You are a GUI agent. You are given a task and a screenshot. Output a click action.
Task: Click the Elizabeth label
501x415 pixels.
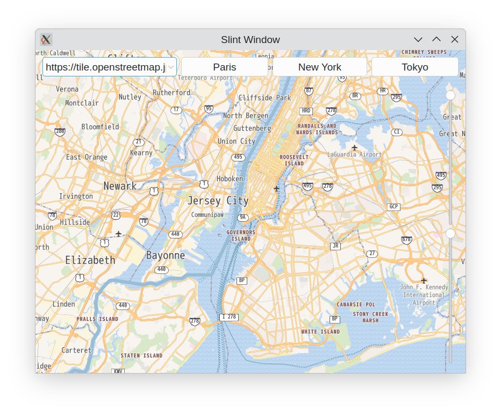point(90,260)
